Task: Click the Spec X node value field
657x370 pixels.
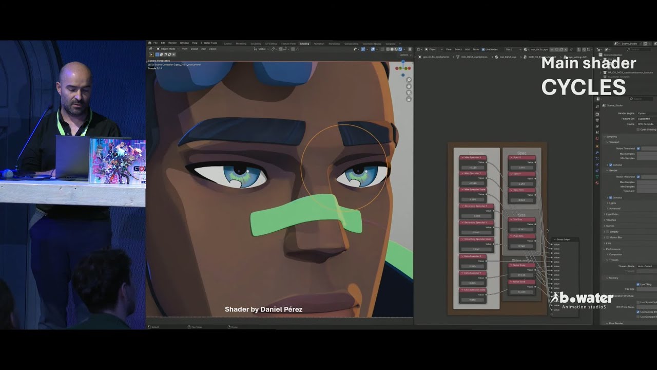Action: tap(521, 168)
